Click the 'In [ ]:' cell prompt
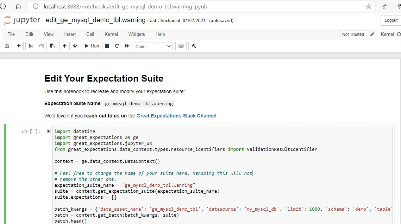The image size is (401, 224). 31,131
